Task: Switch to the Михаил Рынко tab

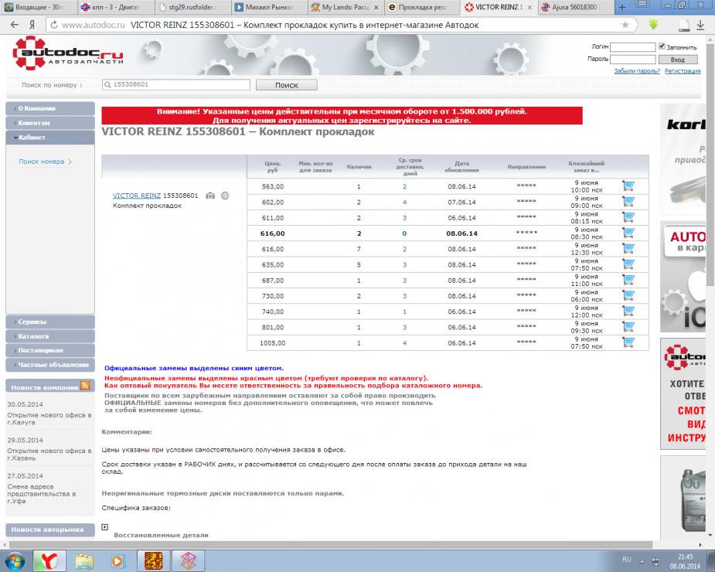Action: pyautogui.click(x=269, y=7)
